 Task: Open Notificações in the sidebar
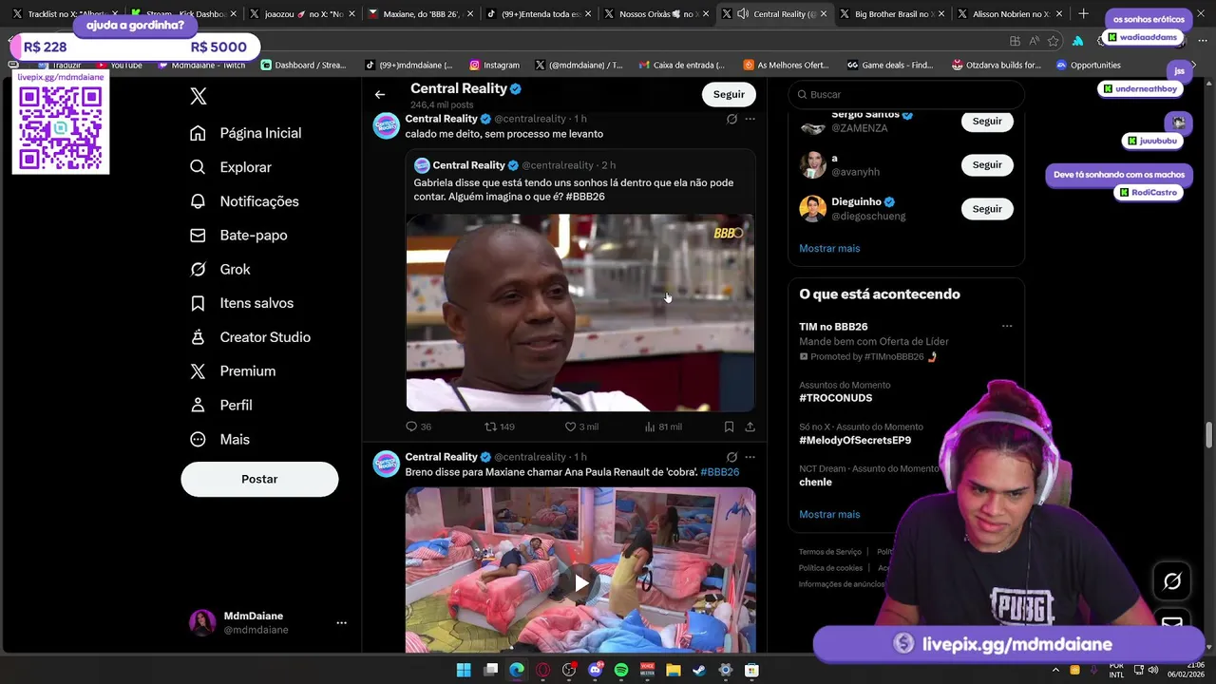coord(244,201)
